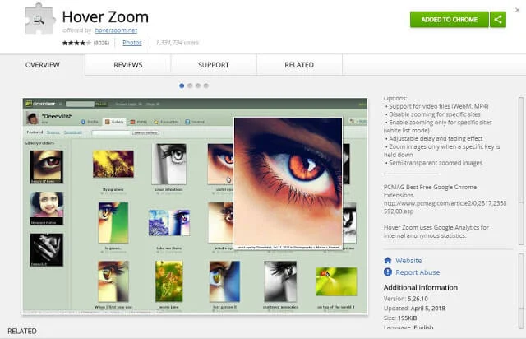Click the black and white hands thumbnail
The width and height of the screenshot is (526, 339).
(x=47, y=250)
